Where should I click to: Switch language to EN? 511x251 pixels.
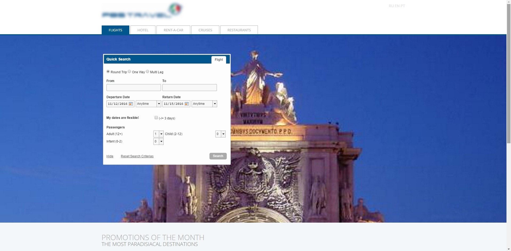coord(397,6)
